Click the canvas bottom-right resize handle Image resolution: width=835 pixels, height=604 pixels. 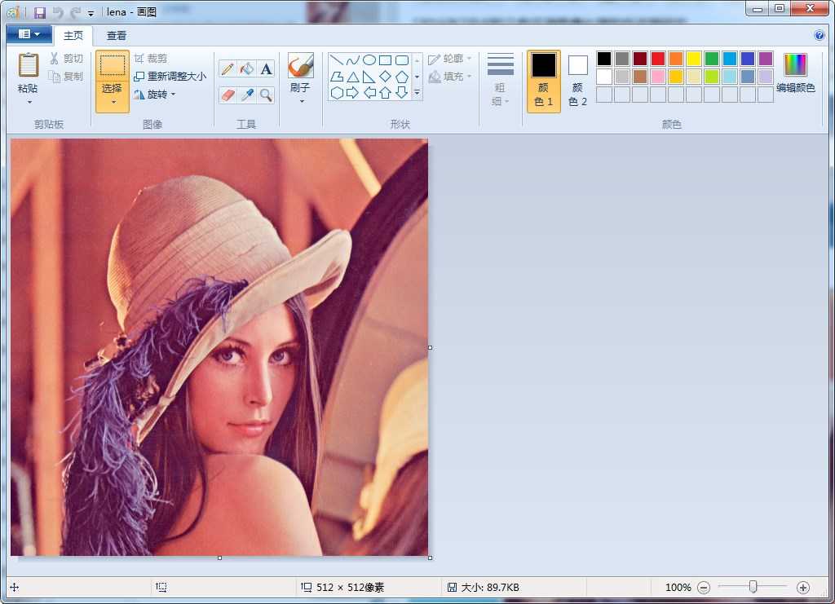(x=431, y=558)
